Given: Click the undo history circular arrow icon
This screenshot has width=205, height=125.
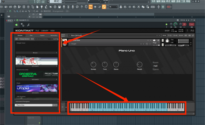Looking at the screenshot, I should click(x=55, y=7).
